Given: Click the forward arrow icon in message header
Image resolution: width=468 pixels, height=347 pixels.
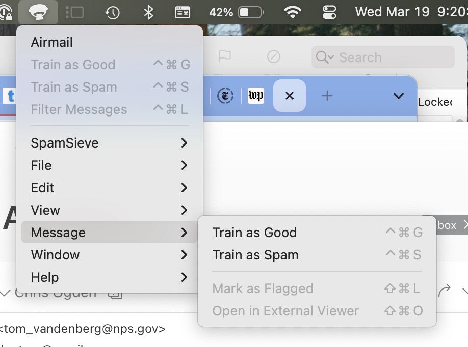Looking at the screenshot, I should point(445,291).
